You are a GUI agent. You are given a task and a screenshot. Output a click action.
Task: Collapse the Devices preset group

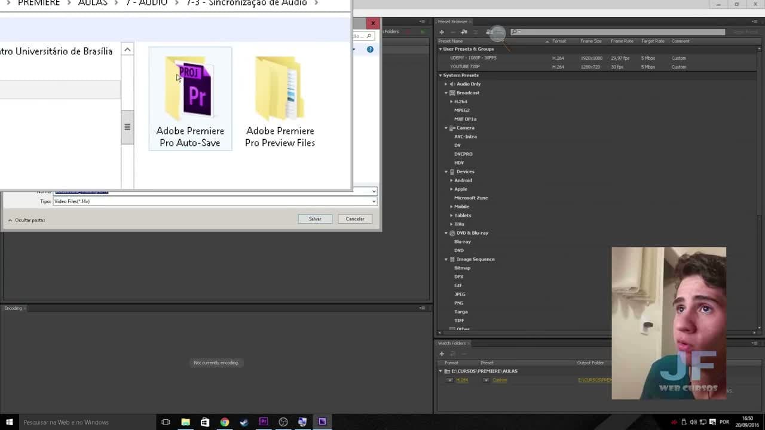[446, 171]
